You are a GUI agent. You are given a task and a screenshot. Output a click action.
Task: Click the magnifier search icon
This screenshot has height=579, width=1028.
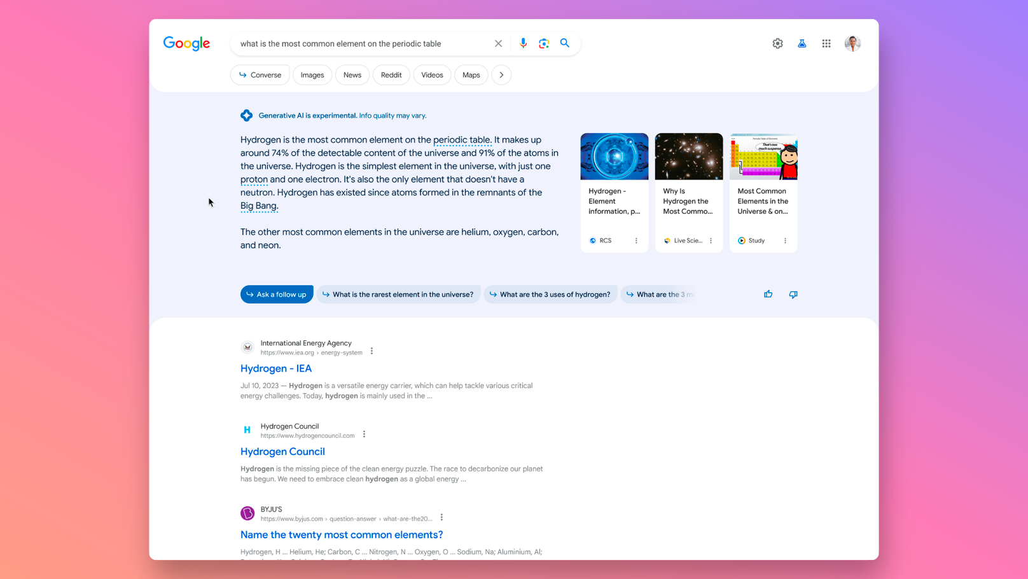click(x=565, y=43)
